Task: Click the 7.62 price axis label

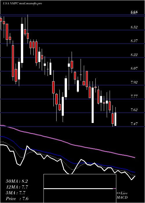Action: [134, 110]
